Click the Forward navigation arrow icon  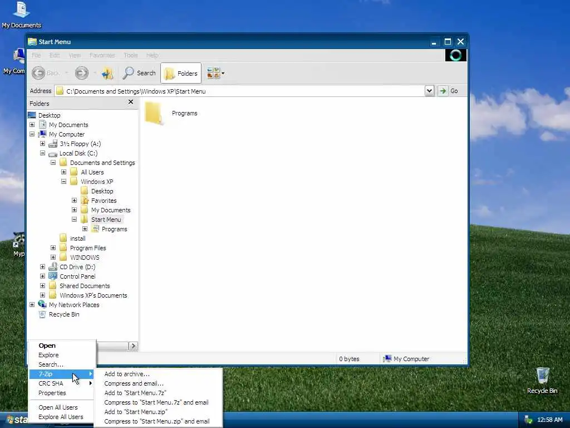[x=82, y=73]
